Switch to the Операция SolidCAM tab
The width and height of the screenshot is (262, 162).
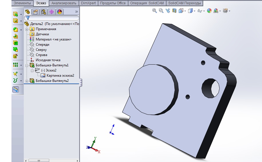click(147, 3)
